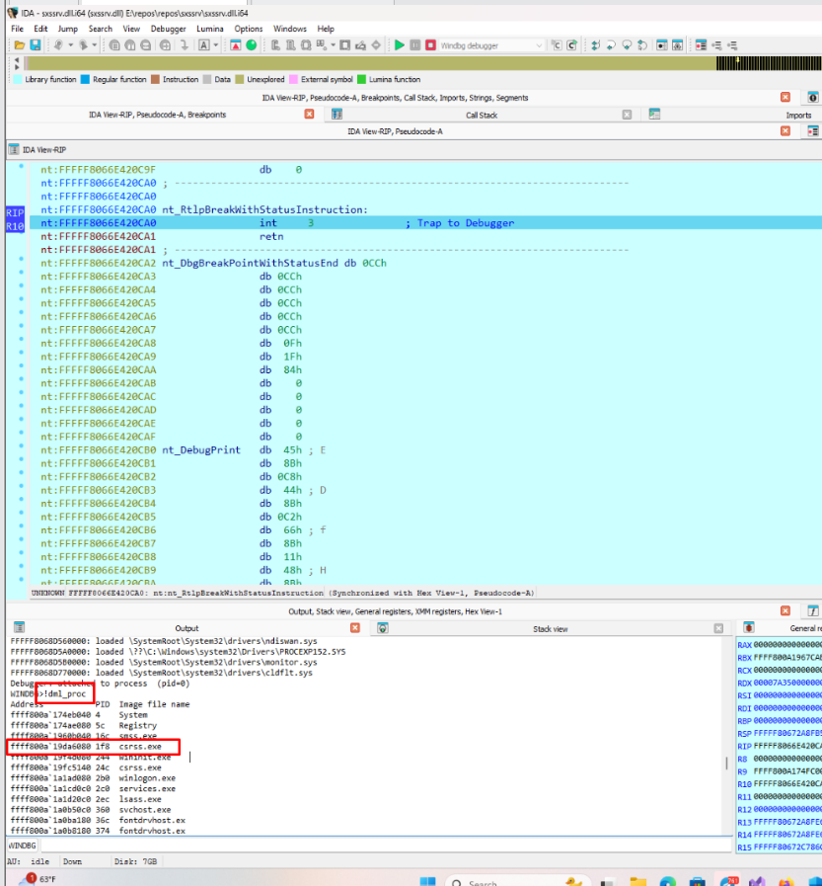This screenshot has width=822, height=886.
Task: Click the WINDBG command input field
Action: 386,846
